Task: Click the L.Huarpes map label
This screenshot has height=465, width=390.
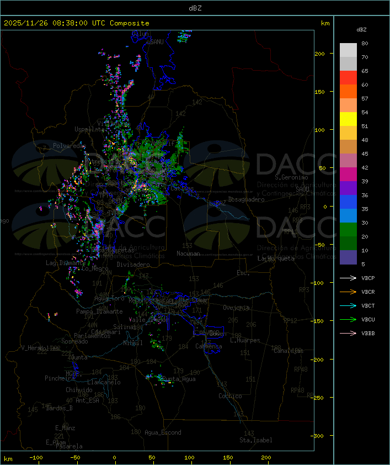Action: pyautogui.click(x=245, y=340)
